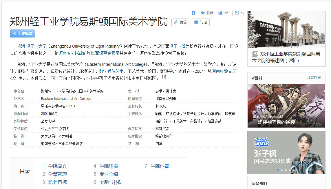
Task: Click the V百科 panel title
Action: click(257, 78)
